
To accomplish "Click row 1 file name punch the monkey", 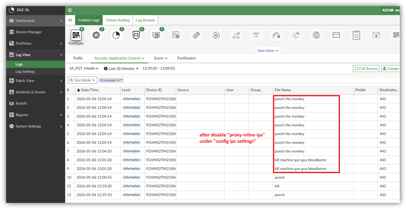I will click(289, 99).
